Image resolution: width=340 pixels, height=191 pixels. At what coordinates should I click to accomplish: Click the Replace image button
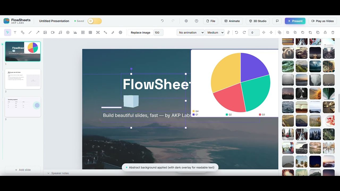(x=141, y=32)
